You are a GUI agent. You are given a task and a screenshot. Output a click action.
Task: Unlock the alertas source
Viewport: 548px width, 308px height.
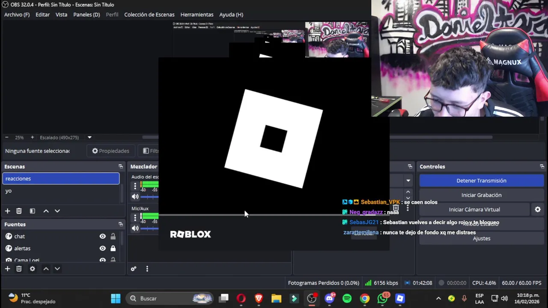pyautogui.click(x=113, y=248)
